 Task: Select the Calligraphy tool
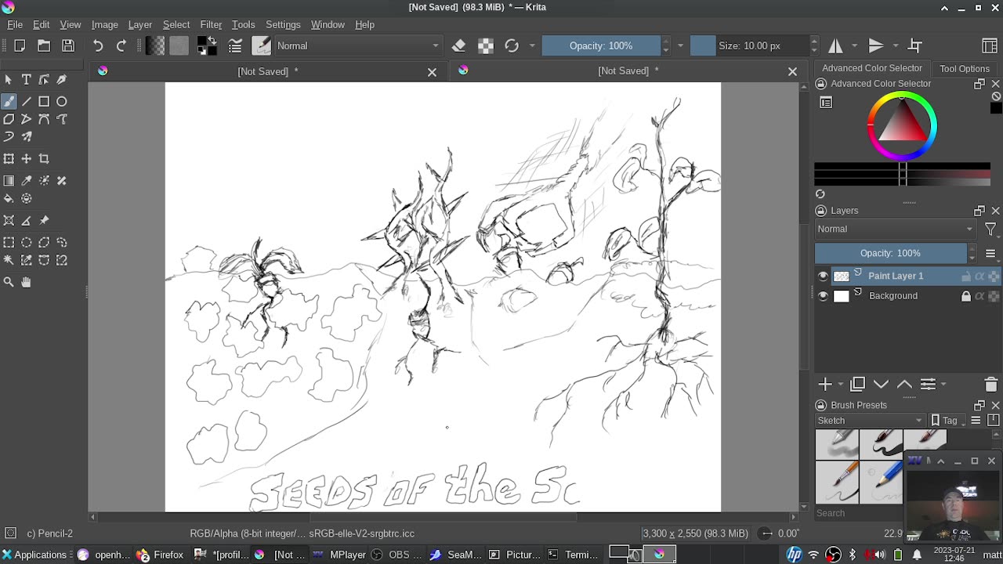coord(61,79)
